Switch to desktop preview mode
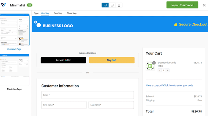 coord(105,5)
